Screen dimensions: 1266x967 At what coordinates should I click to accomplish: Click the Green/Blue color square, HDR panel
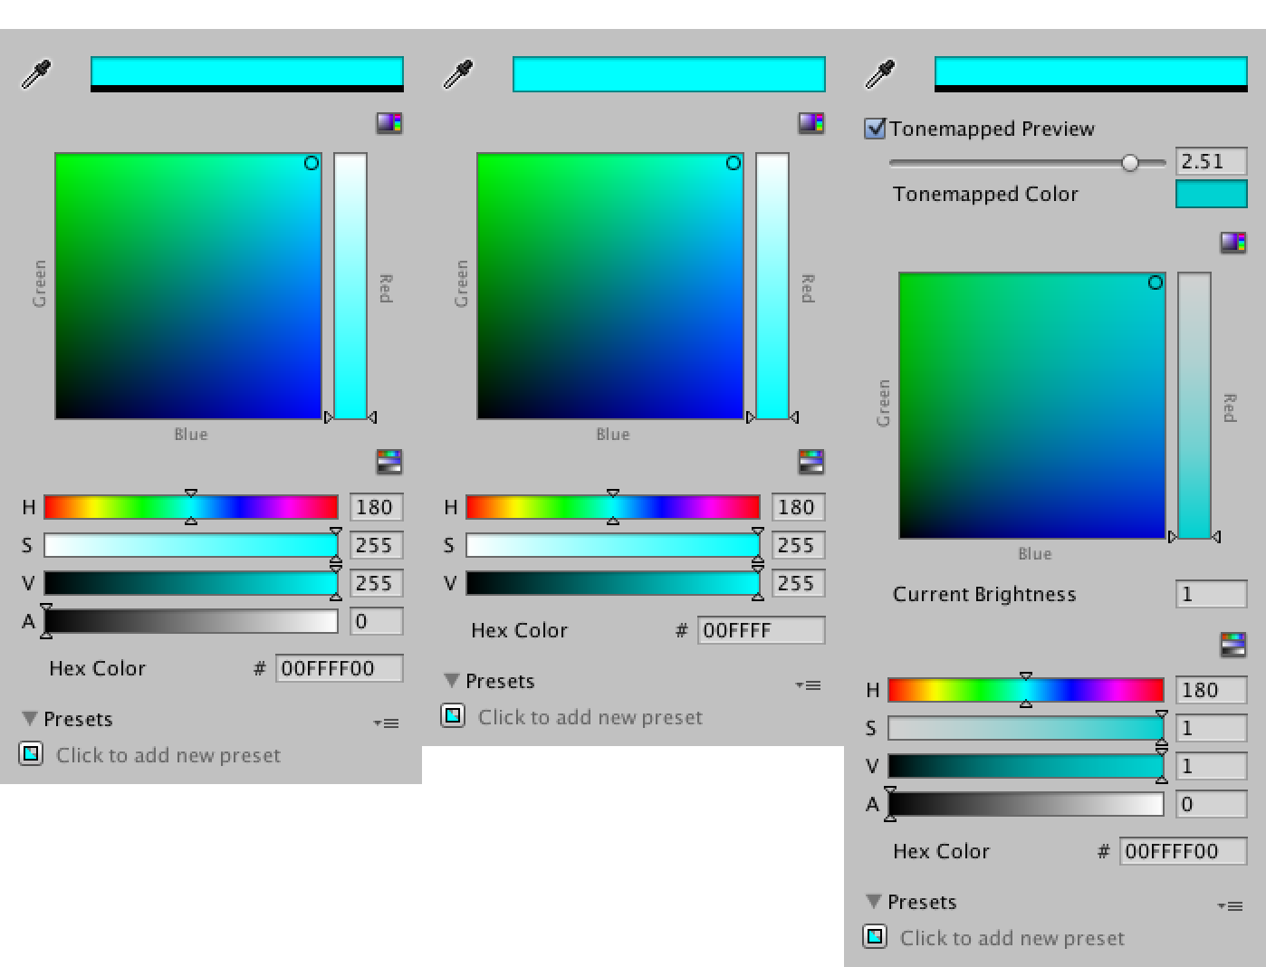pyautogui.click(x=1032, y=406)
